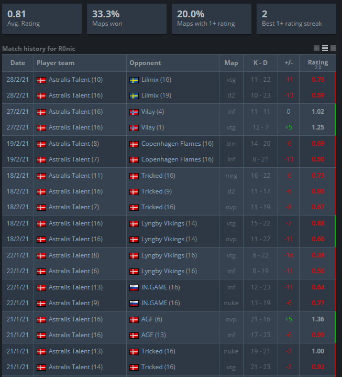Image resolution: width=342 pixels, height=377 pixels.
Task: Click the Best 1+ rating streak box
Action: [296, 19]
